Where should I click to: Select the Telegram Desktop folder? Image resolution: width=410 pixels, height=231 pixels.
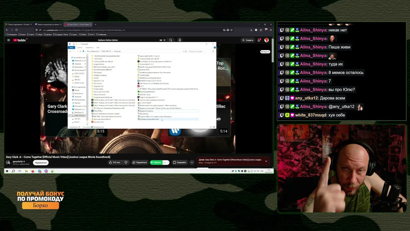coord(99,75)
